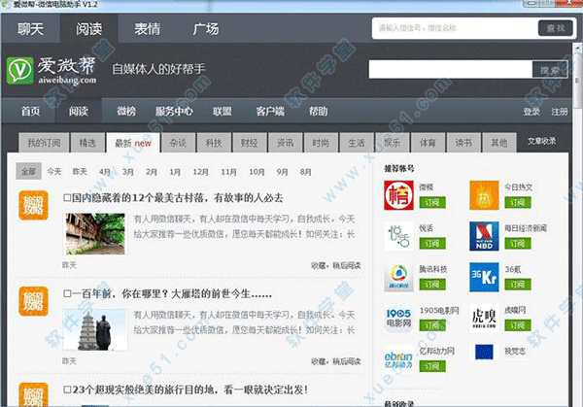
Task: Subscribe to 虎嗅网 with 订阅 button
Action: pos(518,325)
